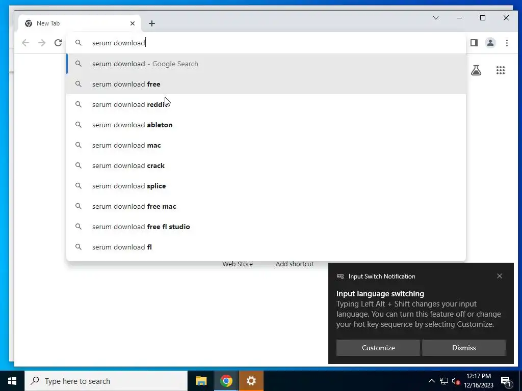Close the Input Switch Notification popup
The height and width of the screenshot is (391, 522).
click(500, 276)
